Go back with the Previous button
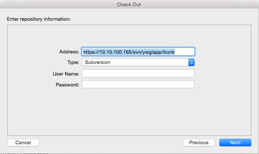 click(199, 142)
